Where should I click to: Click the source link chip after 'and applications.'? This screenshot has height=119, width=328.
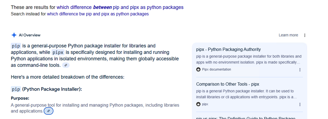[49, 111]
